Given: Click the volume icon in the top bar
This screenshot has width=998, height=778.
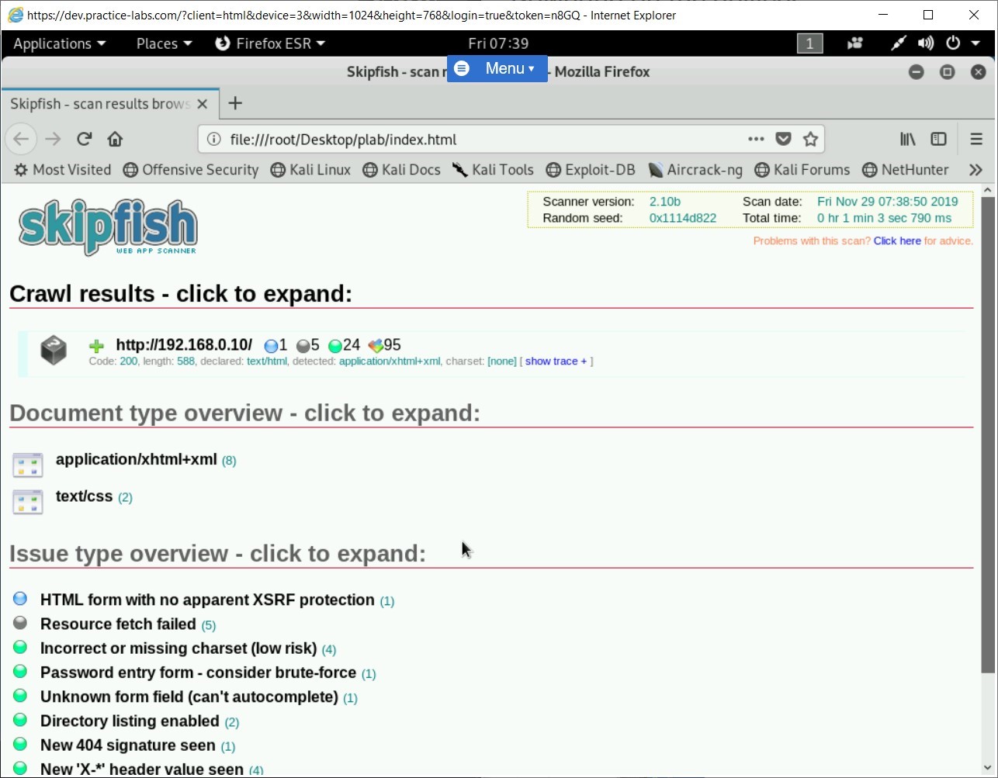Looking at the screenshot, I should point(925,43).
